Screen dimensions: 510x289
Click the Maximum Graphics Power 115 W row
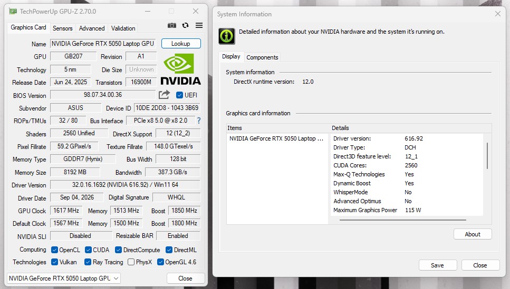[407, 210]
